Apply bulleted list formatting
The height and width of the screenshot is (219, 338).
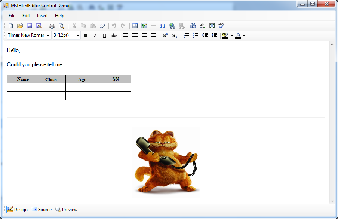(196, 36)
